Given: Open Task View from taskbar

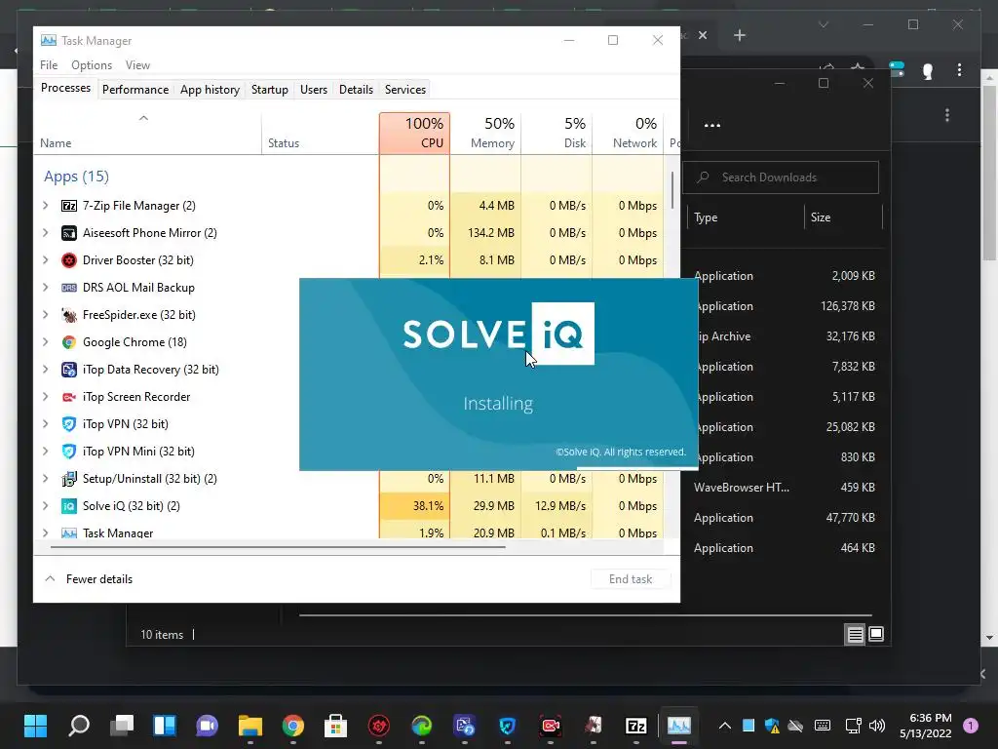Looking at the screenshot, I should (x=122, y=726).
